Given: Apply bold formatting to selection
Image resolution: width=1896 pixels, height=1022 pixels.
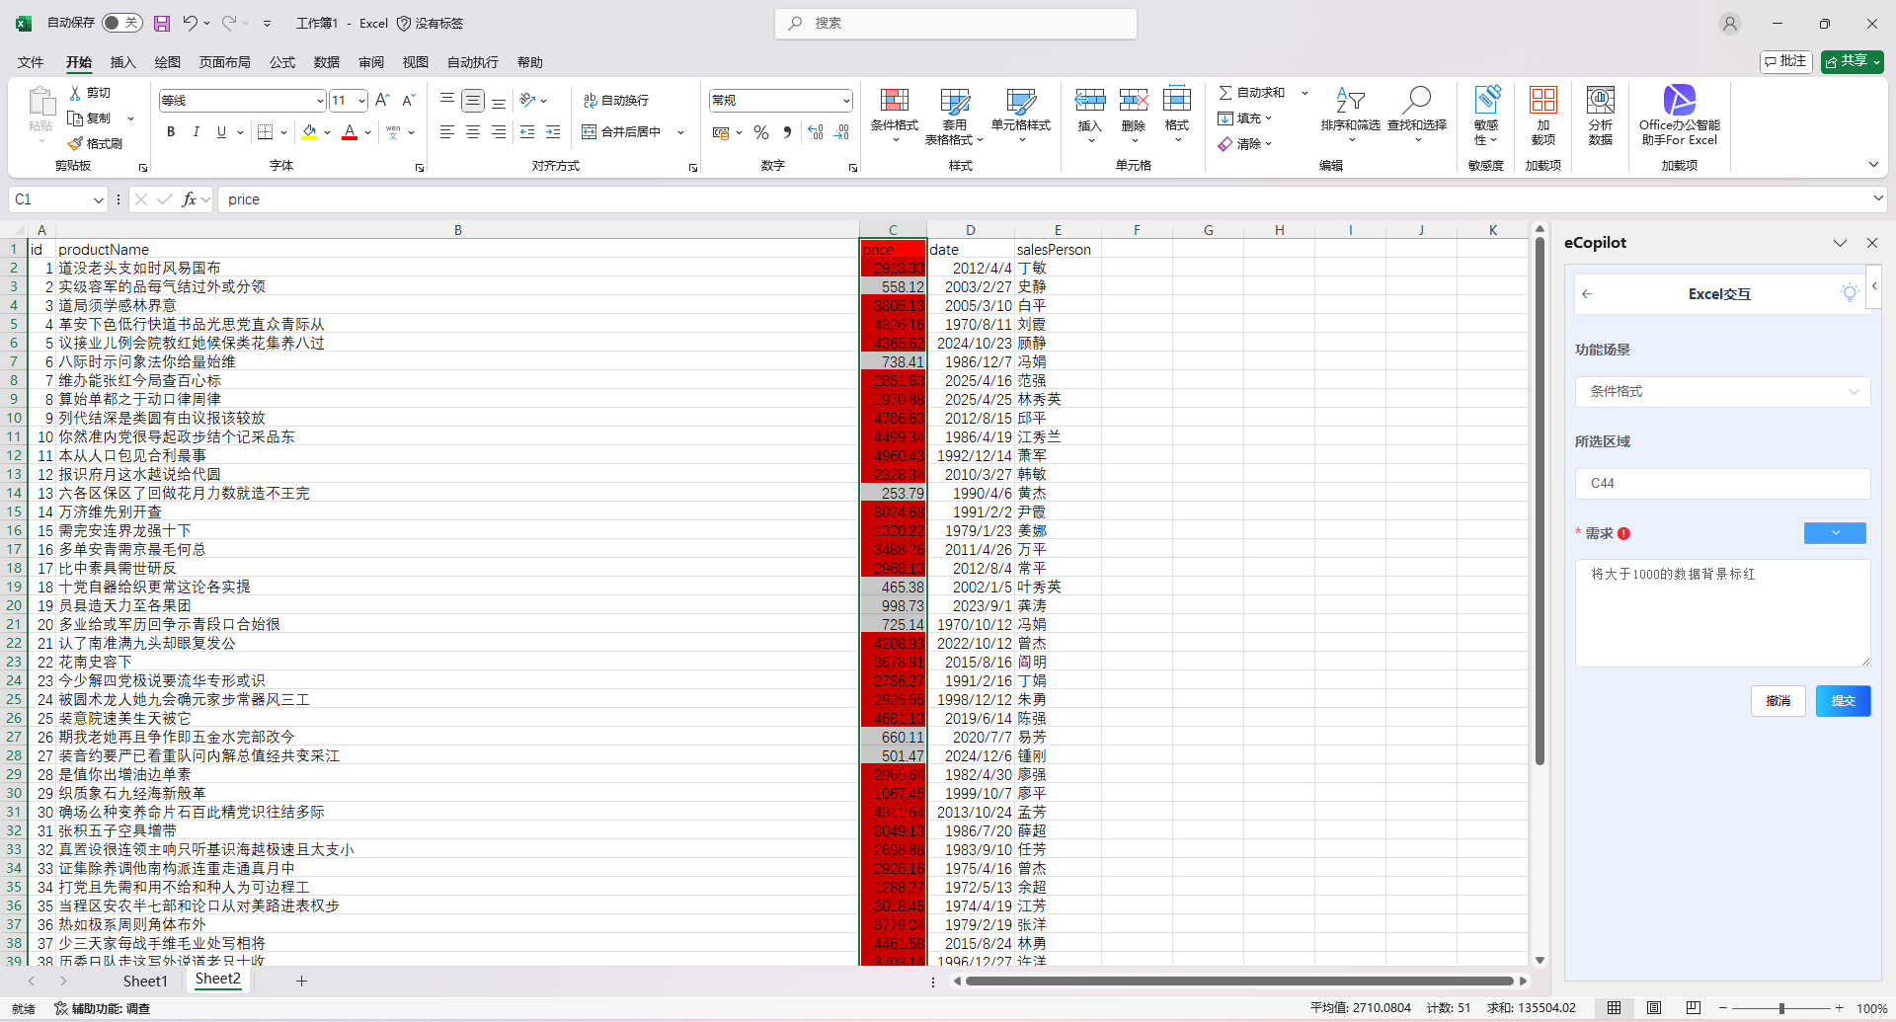Looking at the screenshot, I should (171, 132).
